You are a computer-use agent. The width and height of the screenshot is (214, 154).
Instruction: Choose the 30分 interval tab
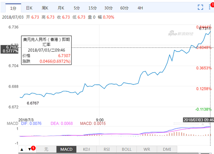109,8
